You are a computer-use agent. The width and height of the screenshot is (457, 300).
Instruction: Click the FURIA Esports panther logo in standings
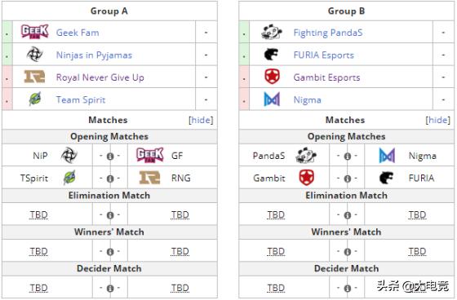pos(271,54)
